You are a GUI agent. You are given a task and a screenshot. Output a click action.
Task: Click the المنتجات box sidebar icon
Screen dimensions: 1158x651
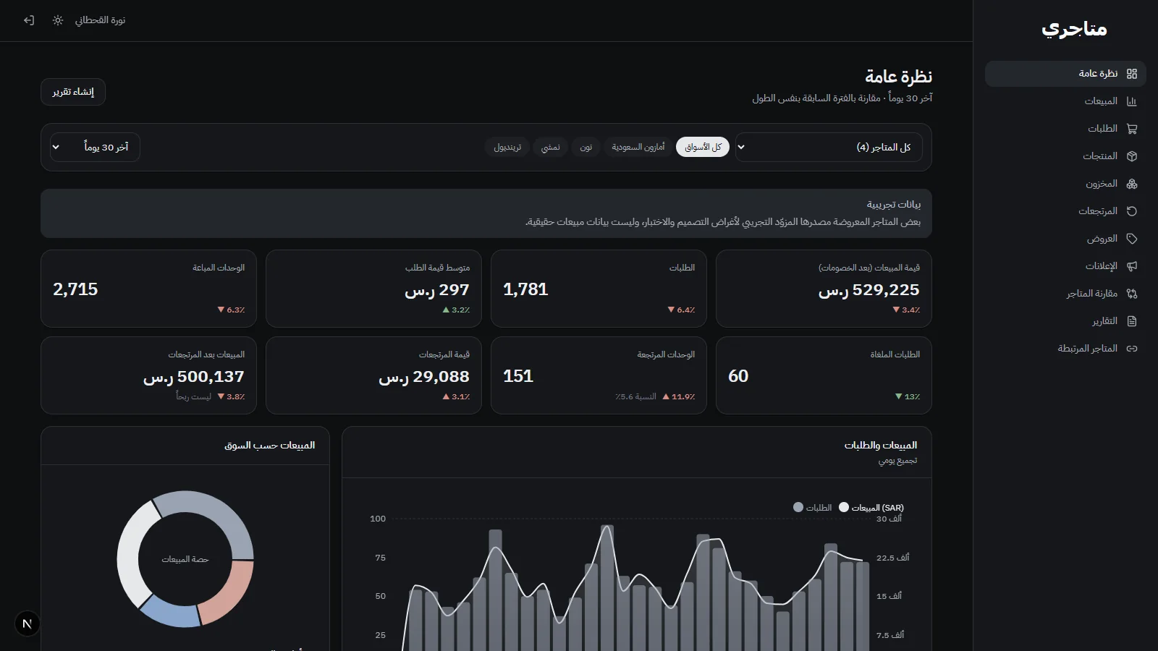click(x=1132, y=156)
